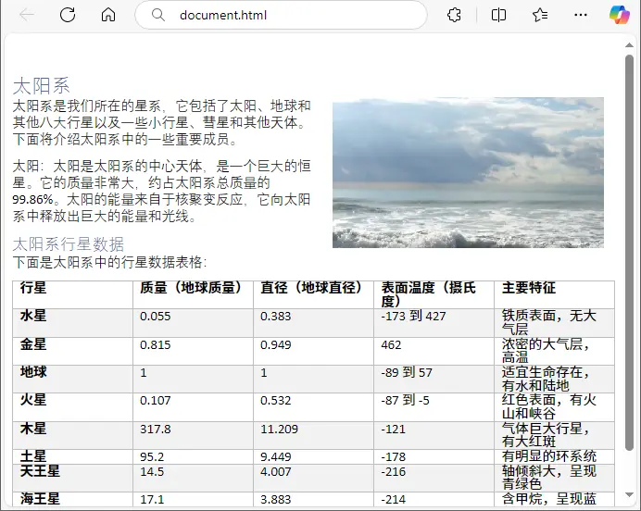Click the sentence 下面是太阳系中的行星数据表格
Image resolution: width=641 pixels, height=511 pixels.
point(109,262)
